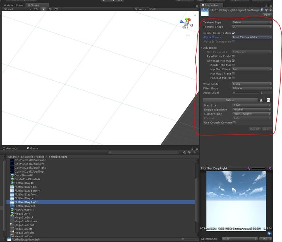Viewport: 282px width, 242px height.
Task: Open Max Size dropdown
Action: pos(252,105)
